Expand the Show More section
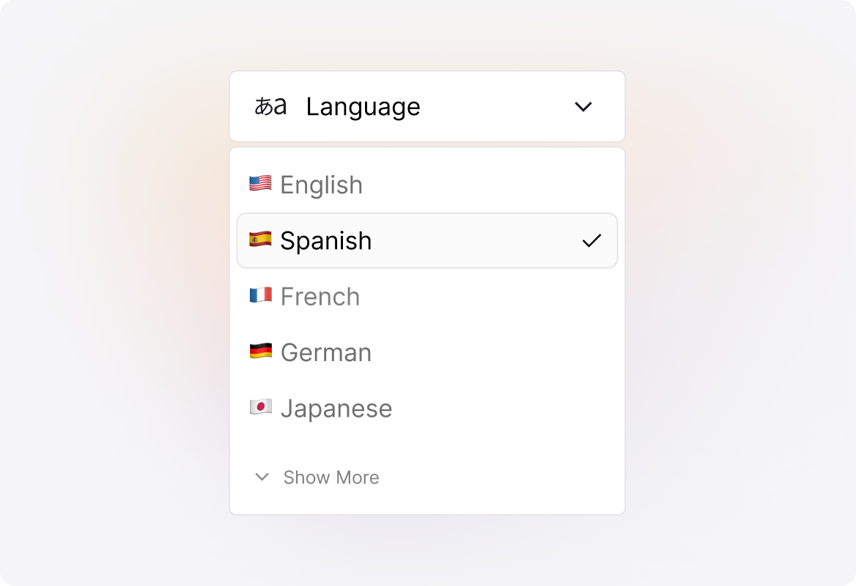Screen dimensions: 856x586 [x=330, y=477]
